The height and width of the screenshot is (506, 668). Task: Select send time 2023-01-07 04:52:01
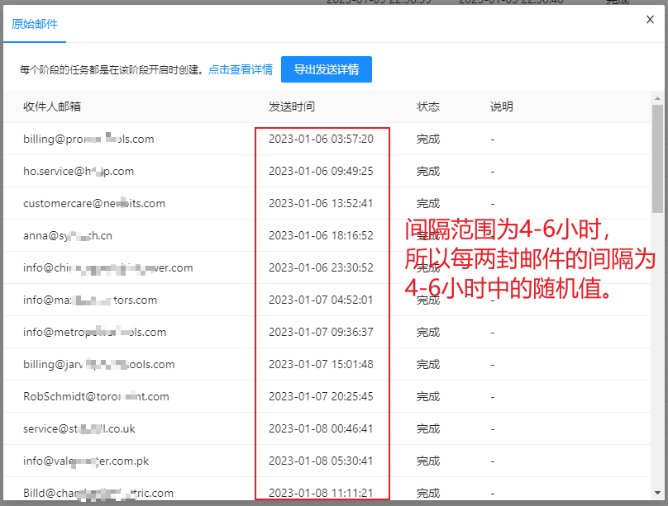[x=321, y=300]
